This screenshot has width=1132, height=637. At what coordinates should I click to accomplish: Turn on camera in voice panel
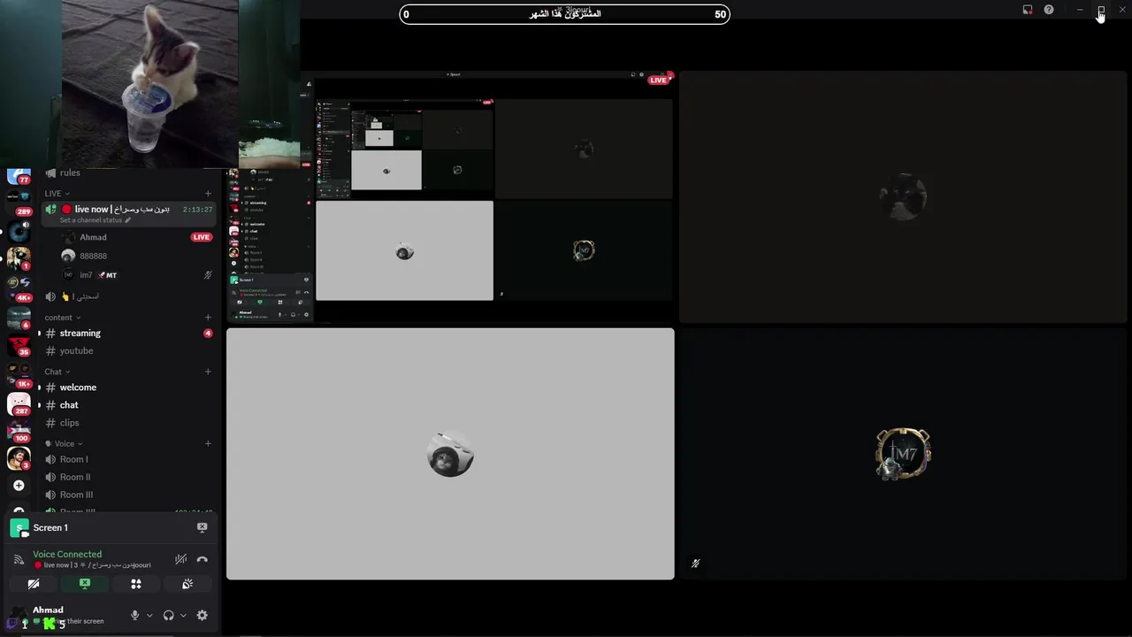(34, 584)
